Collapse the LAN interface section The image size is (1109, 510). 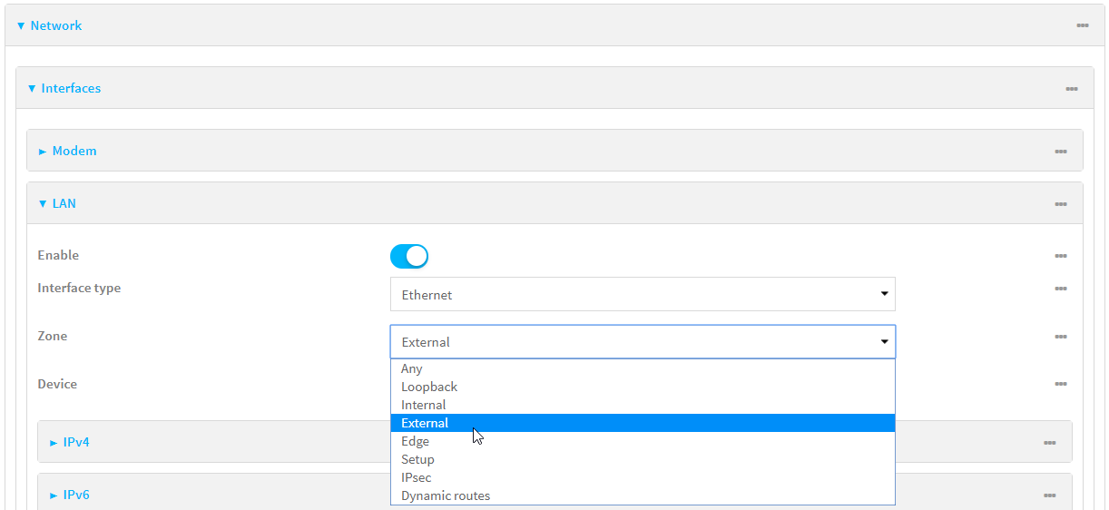(x=63, y=203)
